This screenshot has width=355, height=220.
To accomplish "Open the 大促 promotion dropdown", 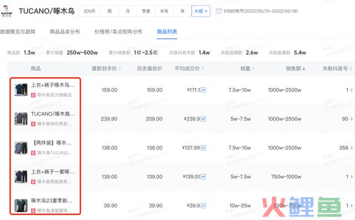I will (x=201, y=11).
